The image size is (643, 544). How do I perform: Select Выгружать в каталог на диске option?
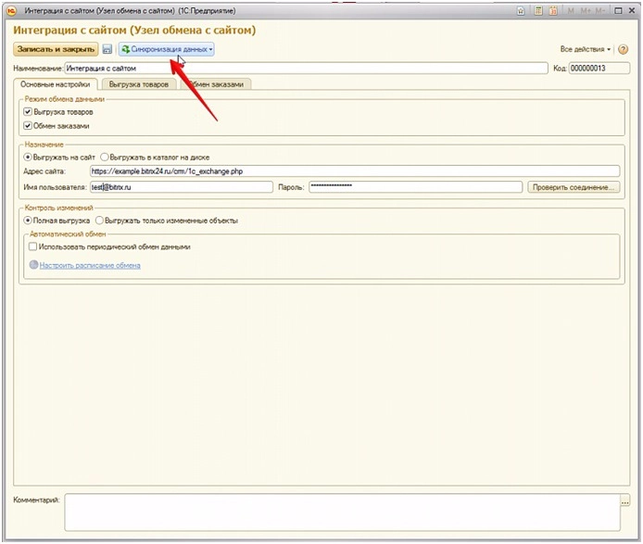tap(104, 158)
